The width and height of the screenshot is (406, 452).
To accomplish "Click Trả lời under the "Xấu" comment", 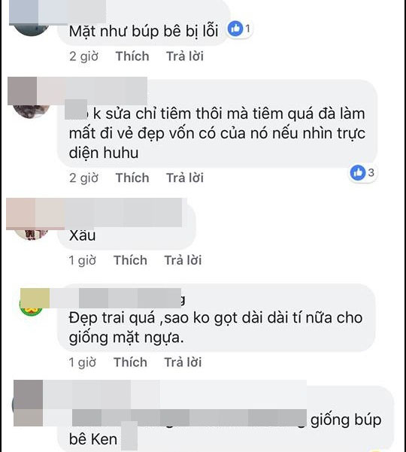I will (183, 260).
